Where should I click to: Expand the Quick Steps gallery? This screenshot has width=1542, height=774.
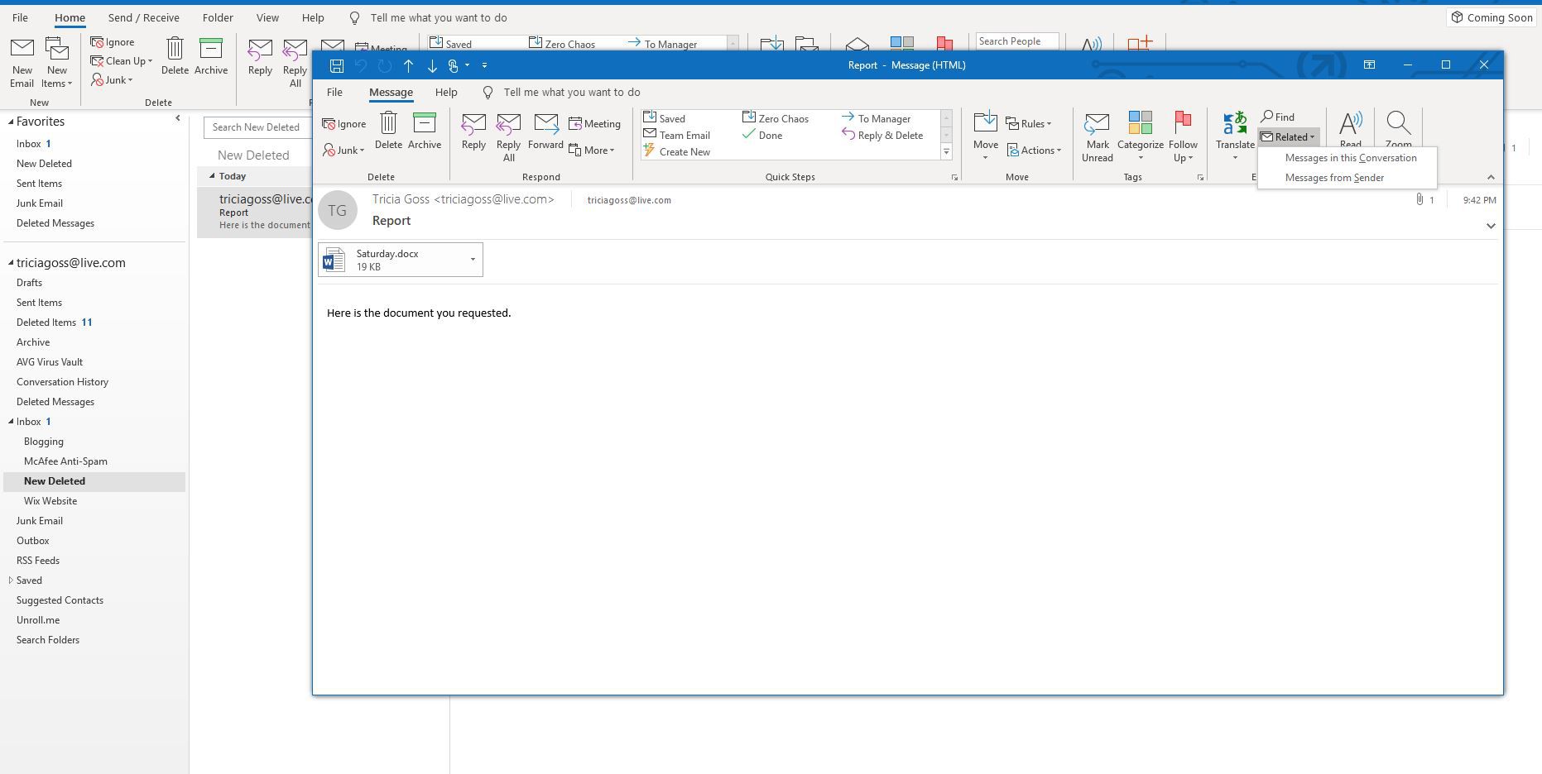tap(946, 151)
